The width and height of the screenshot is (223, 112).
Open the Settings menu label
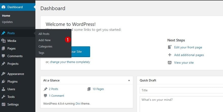(13, 104)
